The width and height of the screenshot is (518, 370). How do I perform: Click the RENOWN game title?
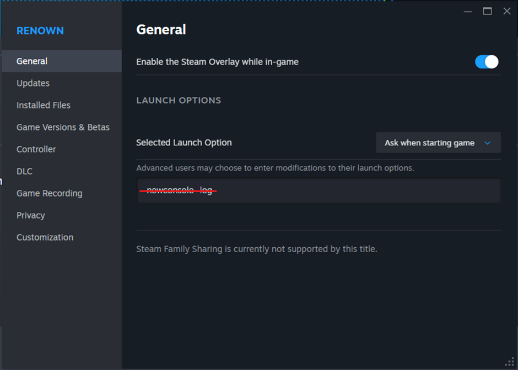40,31
